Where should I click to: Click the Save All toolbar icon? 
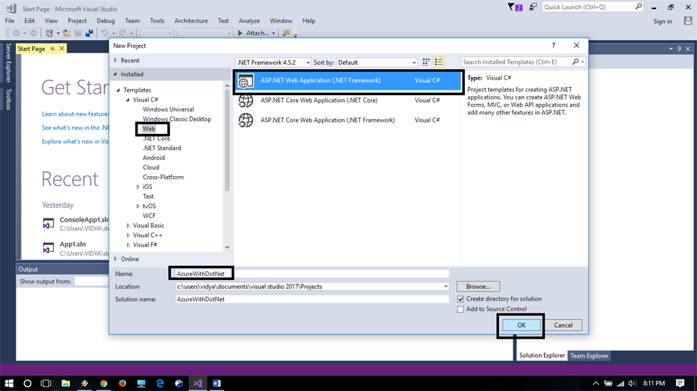tap(89, 33)
